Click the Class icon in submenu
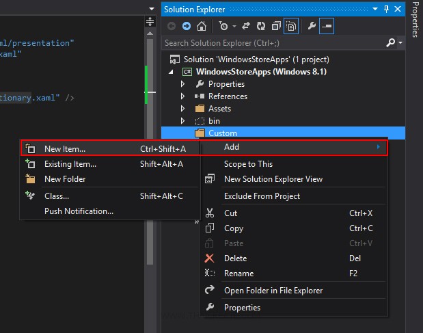This screenshot has height=333, width=423. [30, 195]
